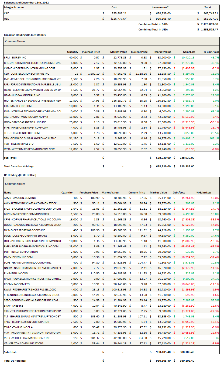Screen dimensions: 224x367
Task: Select the Margin Account header cell
Action: point(14,8)
